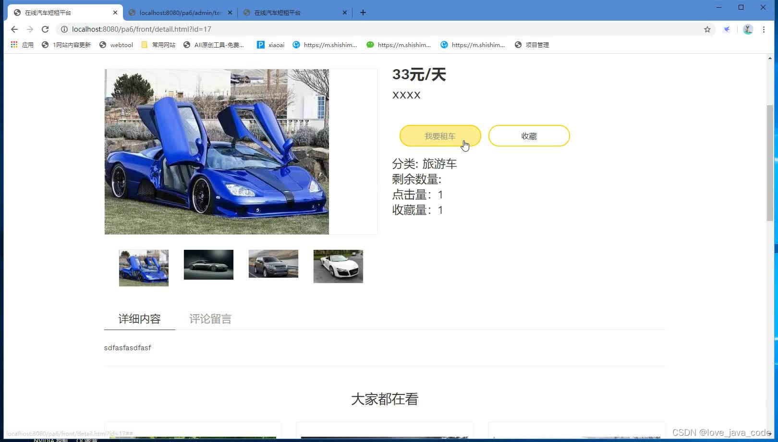Select the white convertible thumbnail
Screen dimensions: 778x442
(x=338, y=266)
